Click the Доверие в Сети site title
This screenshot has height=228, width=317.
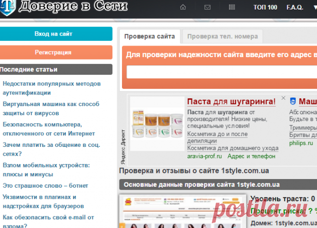[x=73, y=6]
